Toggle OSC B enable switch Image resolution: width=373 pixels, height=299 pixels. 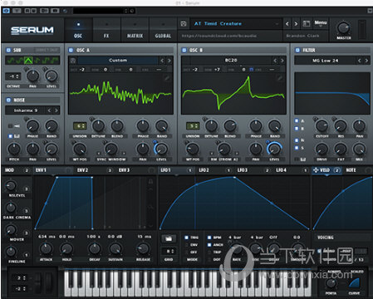tap(184, 50)
